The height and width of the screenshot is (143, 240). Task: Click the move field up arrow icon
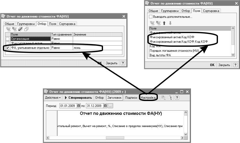coord(164,23)
